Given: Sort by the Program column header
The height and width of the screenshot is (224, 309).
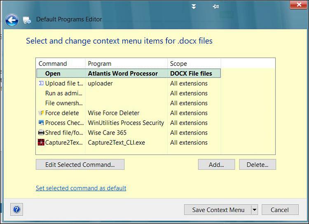Looking at the screenshot, I should (x=126, y=64).
